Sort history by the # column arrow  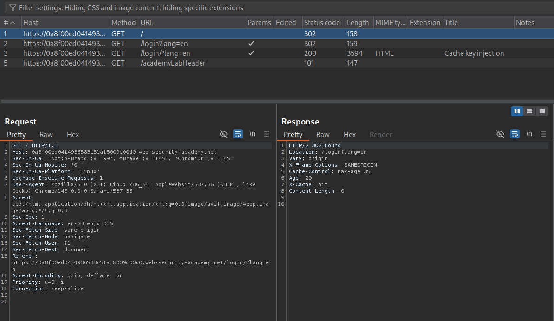coord(13,23)
